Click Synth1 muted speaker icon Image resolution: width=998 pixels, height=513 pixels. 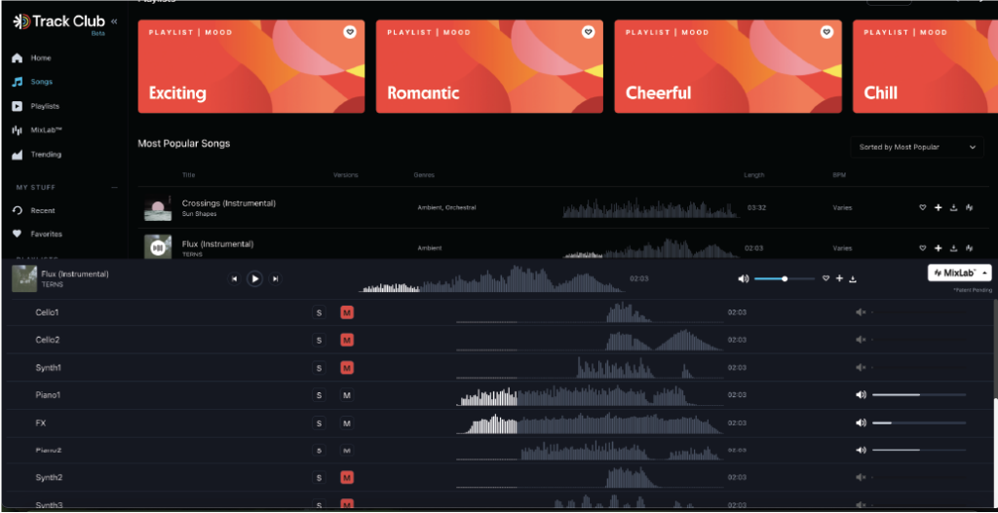[861, 367]
